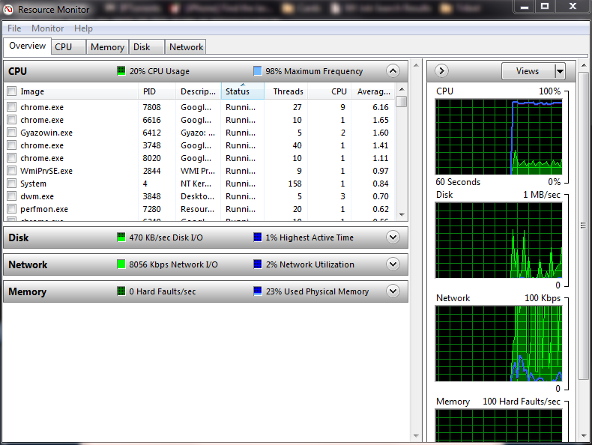Click the average CPU value 6.16
This screenshot has width=592, height=445.
coord(381,107)
